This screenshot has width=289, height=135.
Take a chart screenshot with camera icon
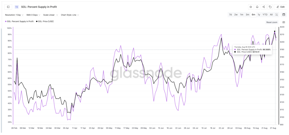coord(284,22)
